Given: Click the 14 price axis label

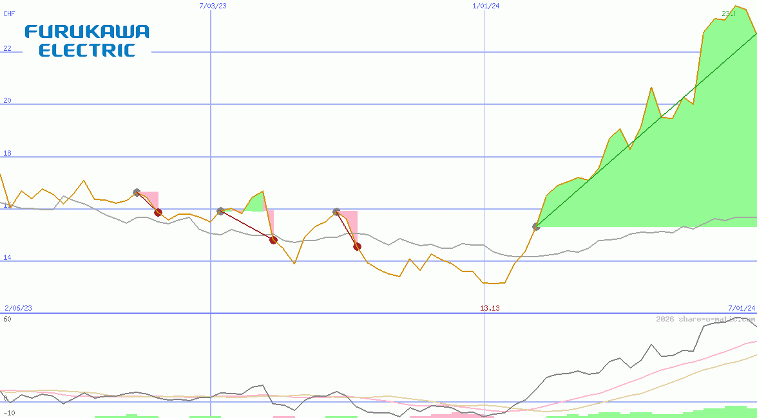Looking at the screenshot, I should 7,257.
